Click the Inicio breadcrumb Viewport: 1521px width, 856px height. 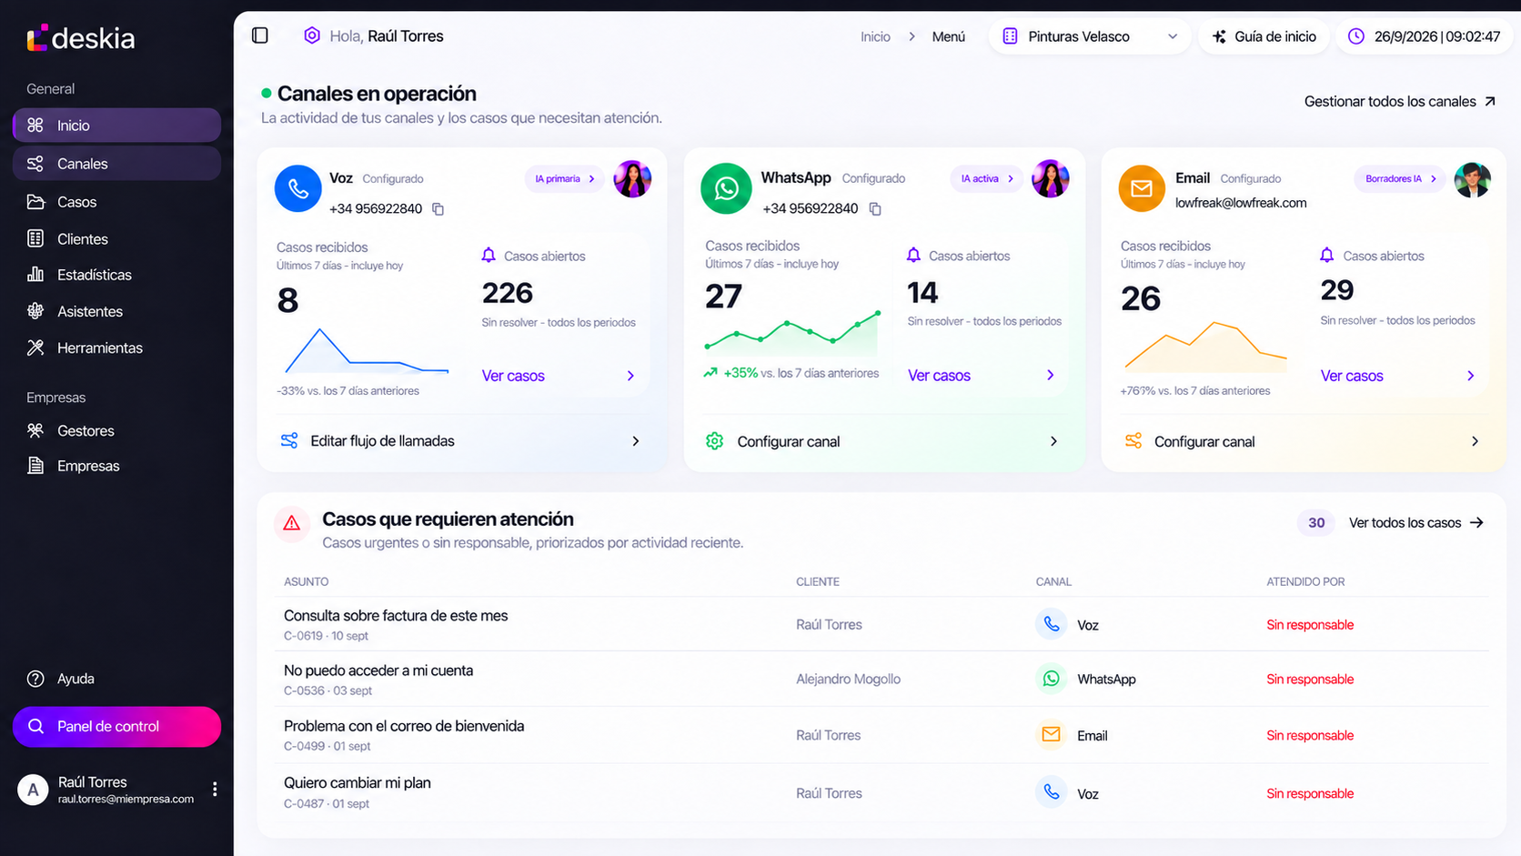coord(875,36)
